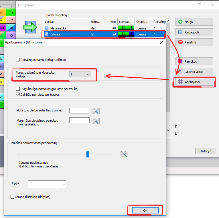
Task: Click the Viso column header
Action: [110, 22]
